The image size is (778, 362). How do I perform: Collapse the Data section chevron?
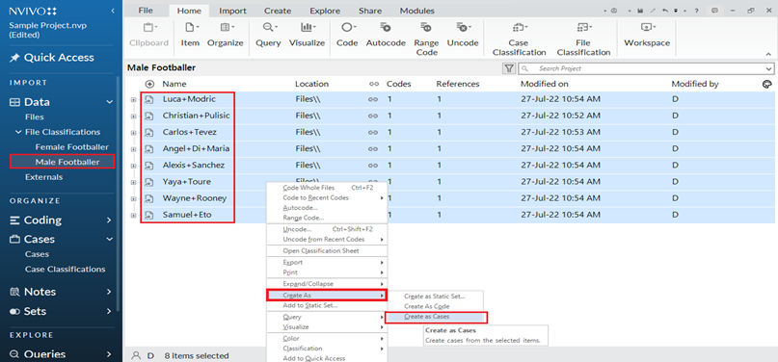coord(109,102)
